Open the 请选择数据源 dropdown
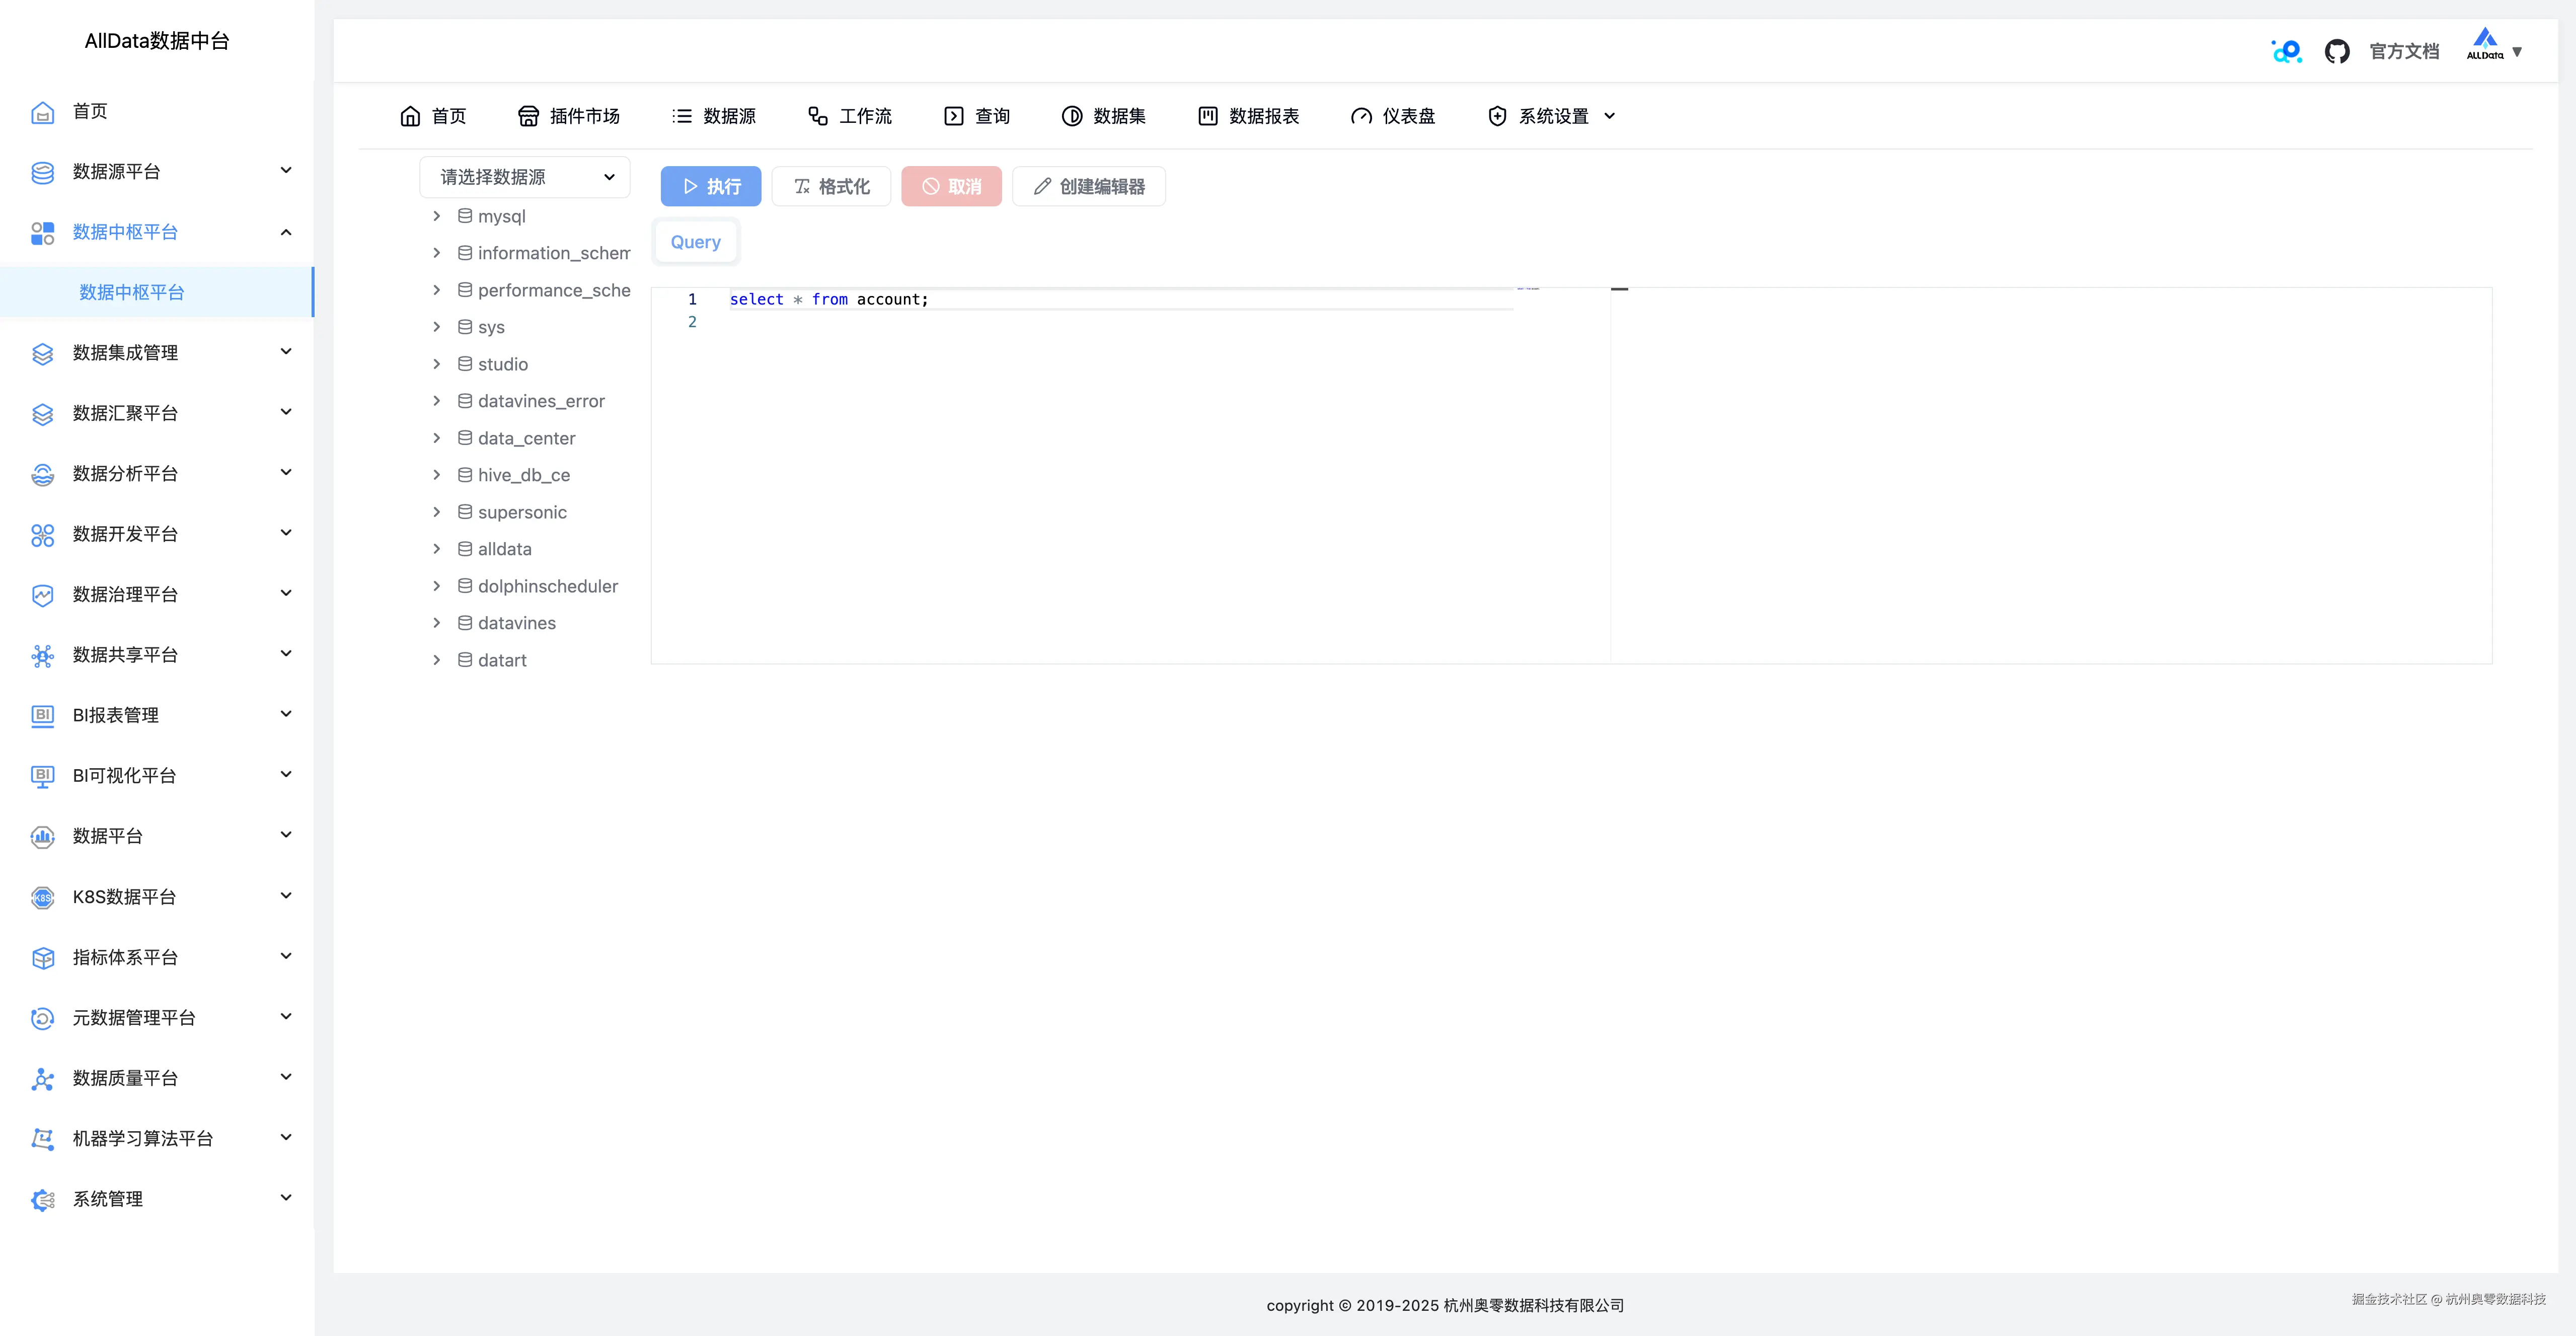 coord(524,177)
